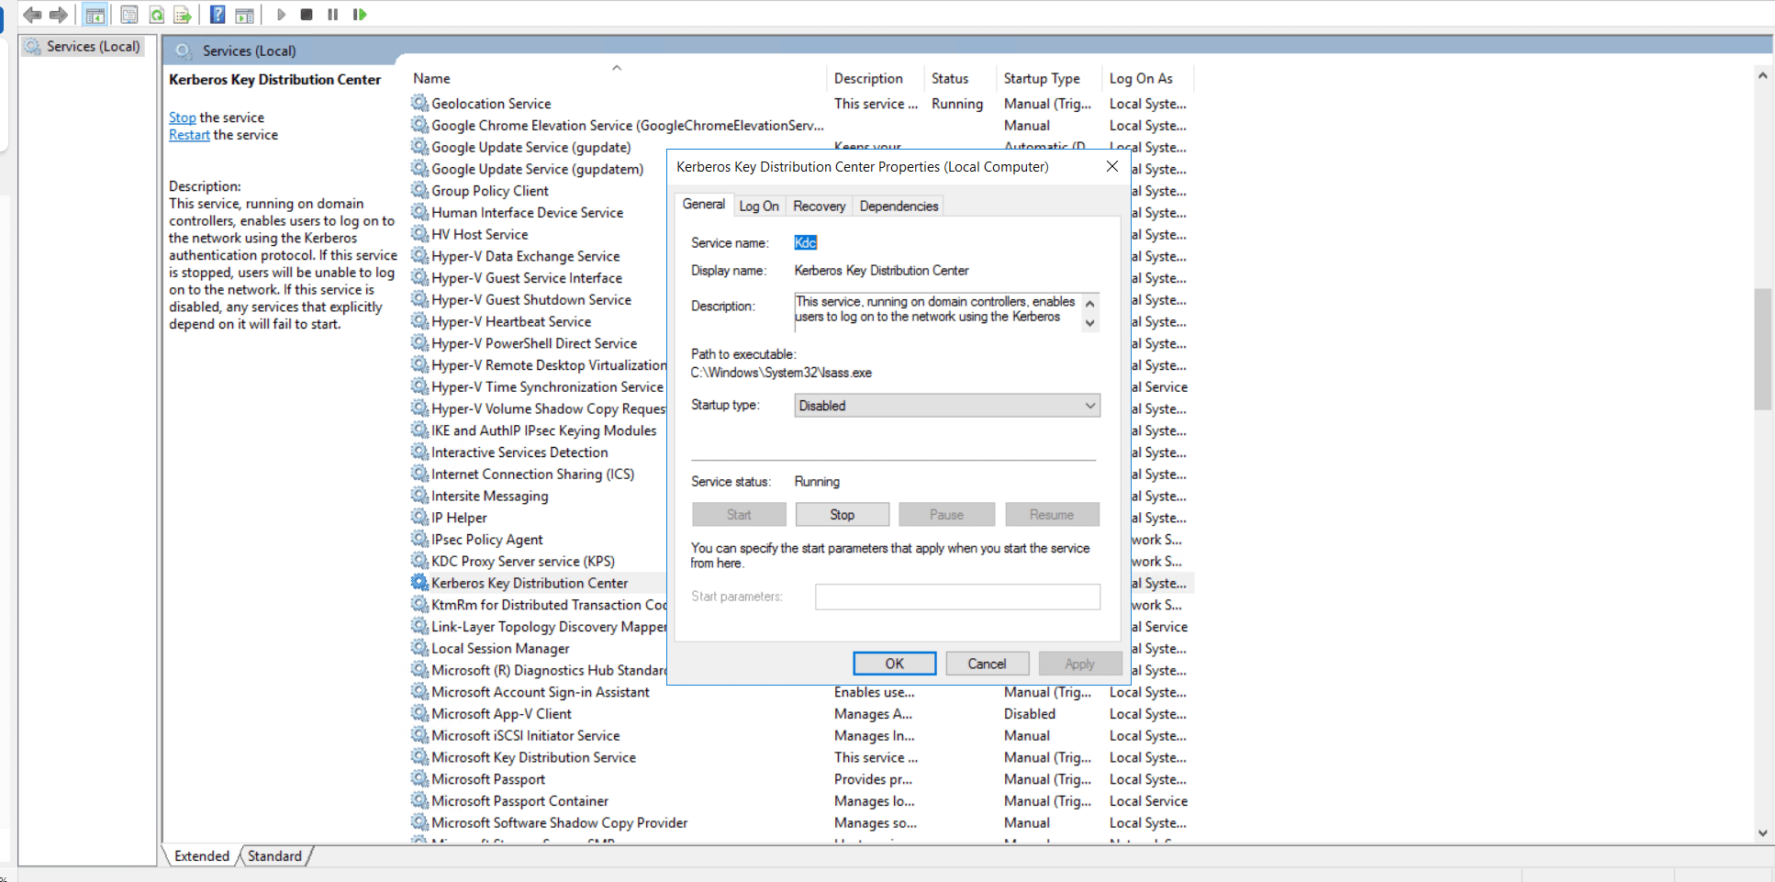Toggle the Show/Hide Console Tree toolbar icon
1775x882 pixels.
95,14
